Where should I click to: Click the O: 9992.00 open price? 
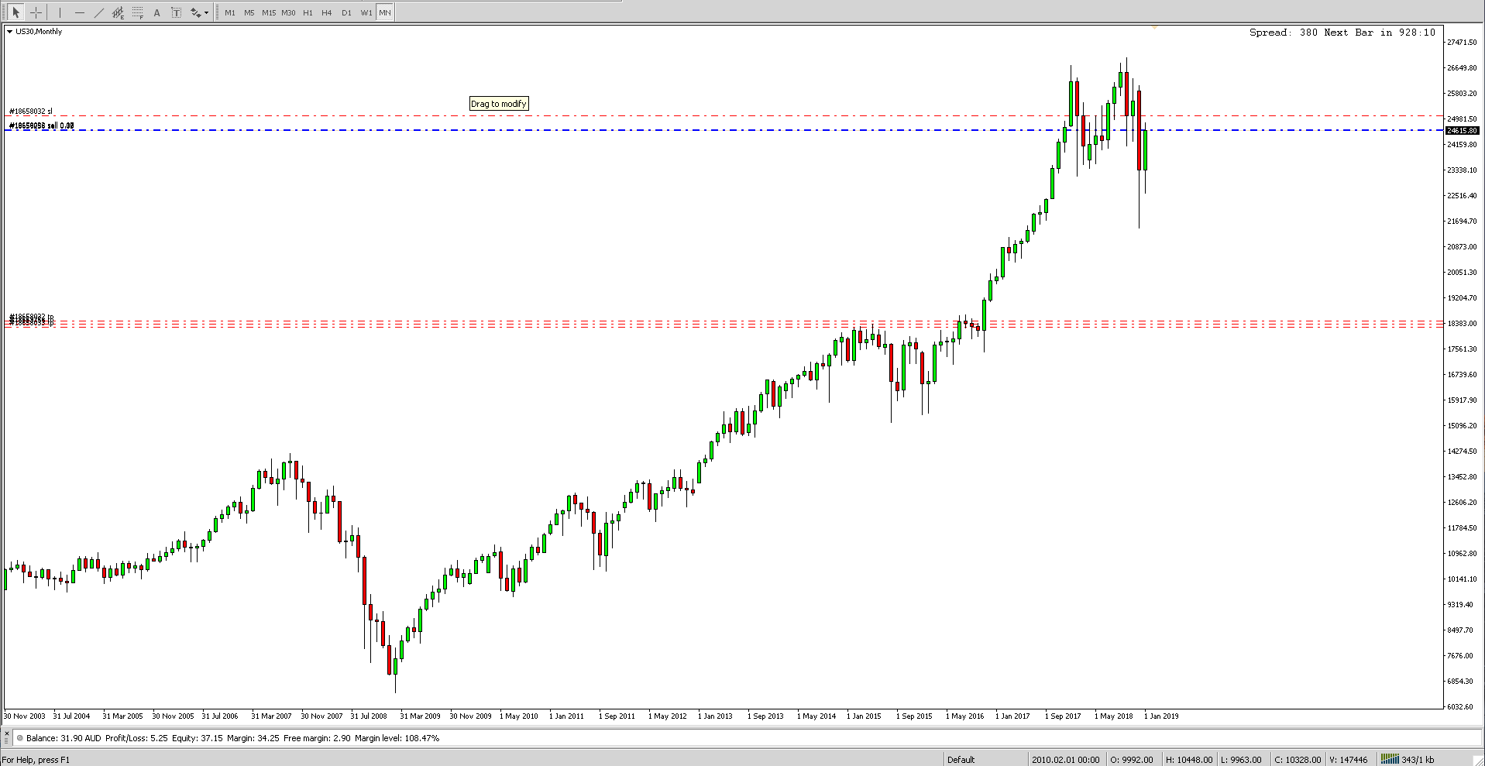pyautogui.click(x=1132, y=760)
